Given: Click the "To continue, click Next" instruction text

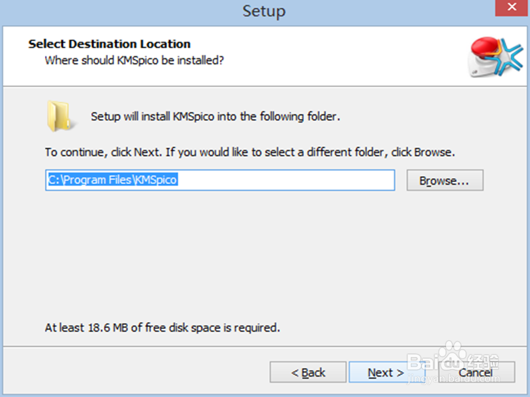Looking at the screenshot, I should point(250,152).
